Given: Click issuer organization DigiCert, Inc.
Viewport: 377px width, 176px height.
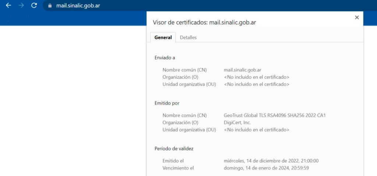Looking at the screenshot, I should coord(237,123).
